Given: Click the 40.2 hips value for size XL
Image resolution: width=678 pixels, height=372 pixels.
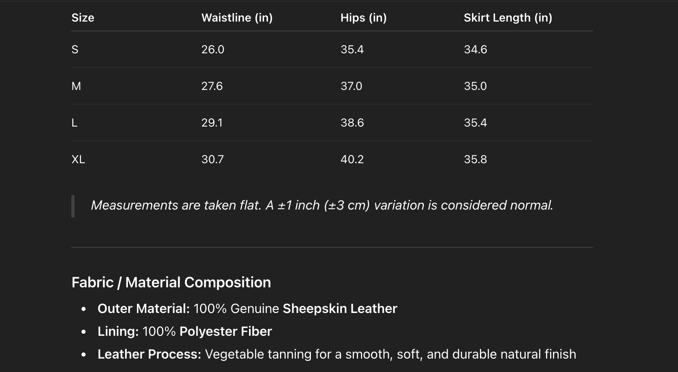Looking at the screenshot, I should (x=352, y=159).
